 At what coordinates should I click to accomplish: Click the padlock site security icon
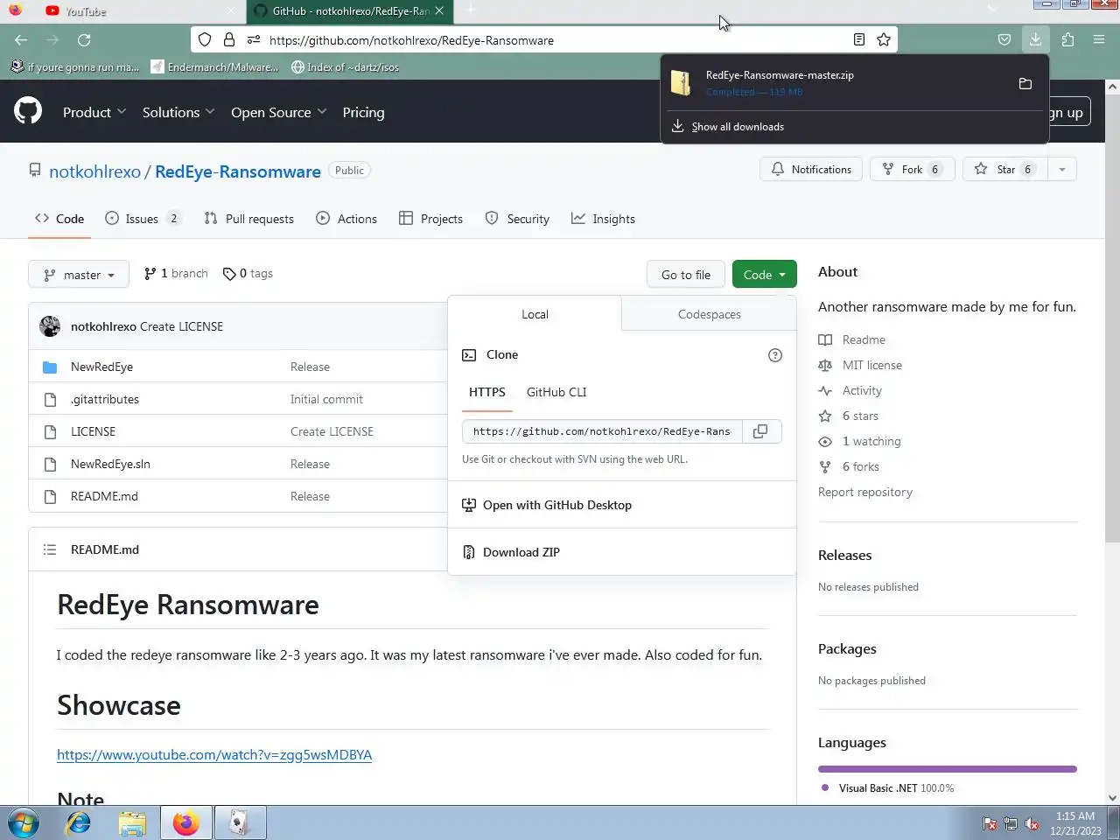[229, 39]
